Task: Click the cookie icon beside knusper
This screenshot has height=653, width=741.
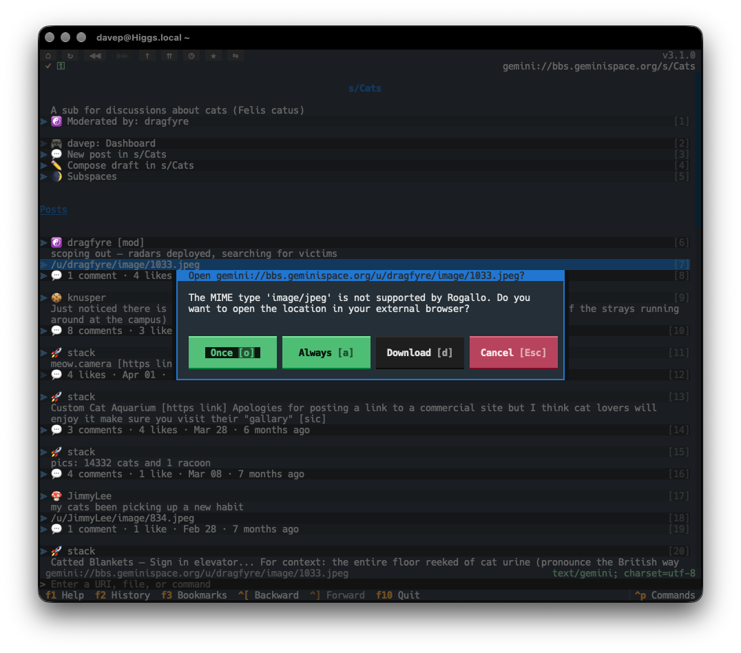Action: coord(56,298)
